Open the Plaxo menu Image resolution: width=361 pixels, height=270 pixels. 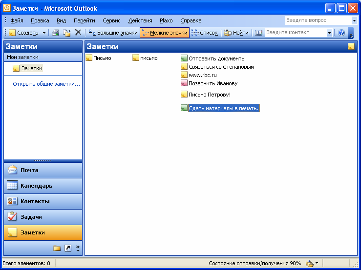(x=166, y=20)
